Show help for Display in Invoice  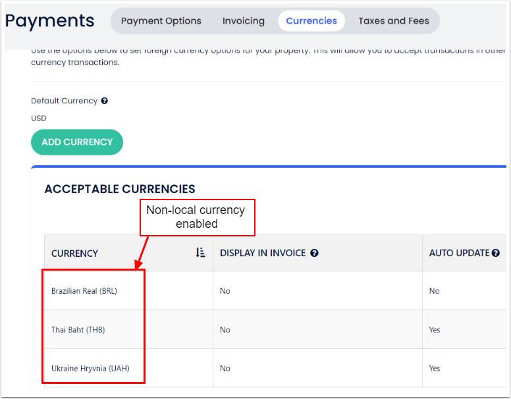pos(315,253)
